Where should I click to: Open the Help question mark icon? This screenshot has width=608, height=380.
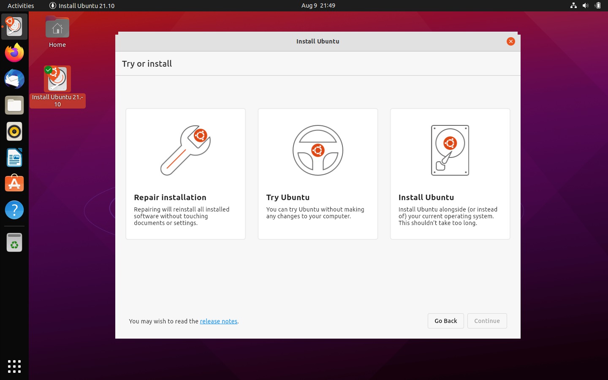[14, 210]
